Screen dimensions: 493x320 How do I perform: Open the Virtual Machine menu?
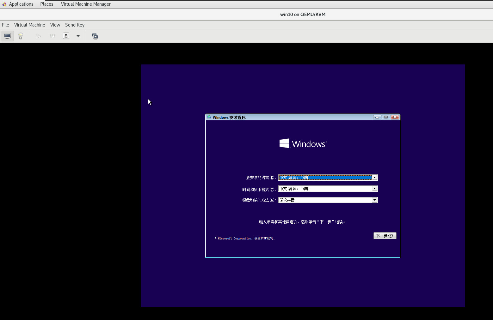29,25
